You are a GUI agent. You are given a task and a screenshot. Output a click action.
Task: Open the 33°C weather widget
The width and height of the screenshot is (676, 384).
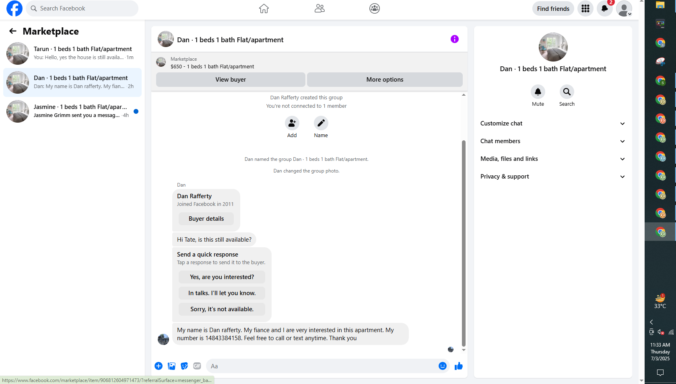660,301
